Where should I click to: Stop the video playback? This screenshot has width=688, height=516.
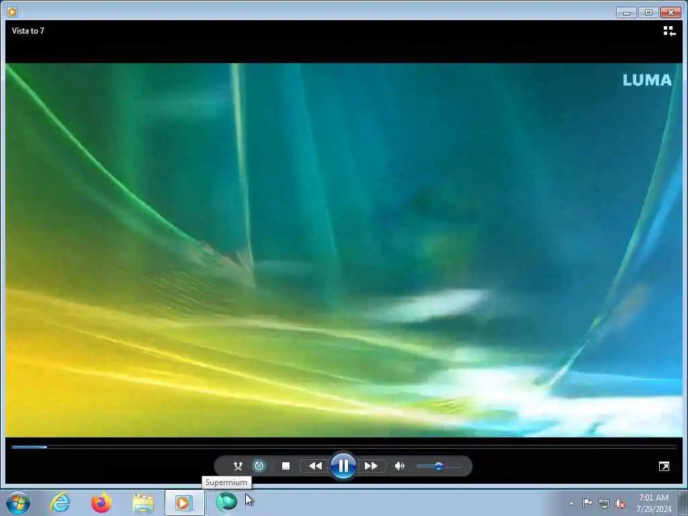tap(286, 466)
